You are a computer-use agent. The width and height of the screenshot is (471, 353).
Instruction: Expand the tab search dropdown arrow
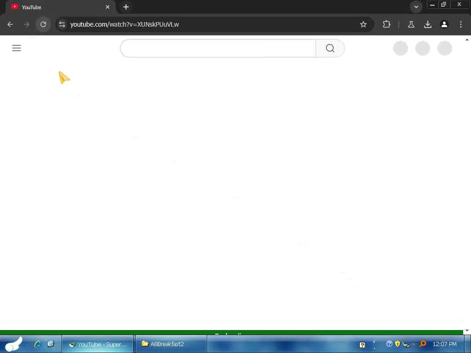416,6
